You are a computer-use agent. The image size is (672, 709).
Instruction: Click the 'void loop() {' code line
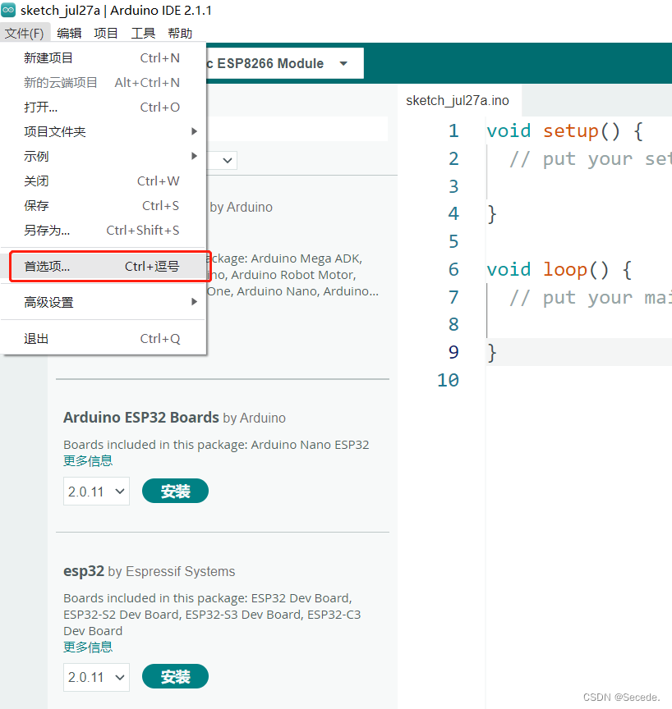tap(559, 269)
